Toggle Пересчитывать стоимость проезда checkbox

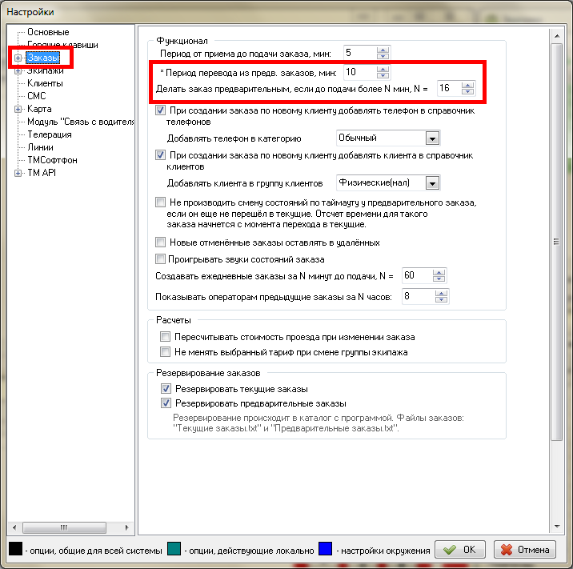[166, 337]
